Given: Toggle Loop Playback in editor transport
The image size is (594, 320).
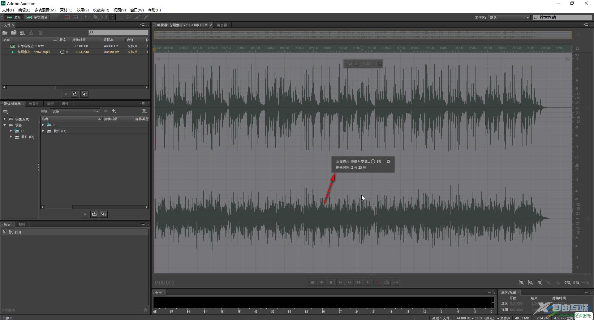Looking at the screenshot, I should click(x=387, y=282).
